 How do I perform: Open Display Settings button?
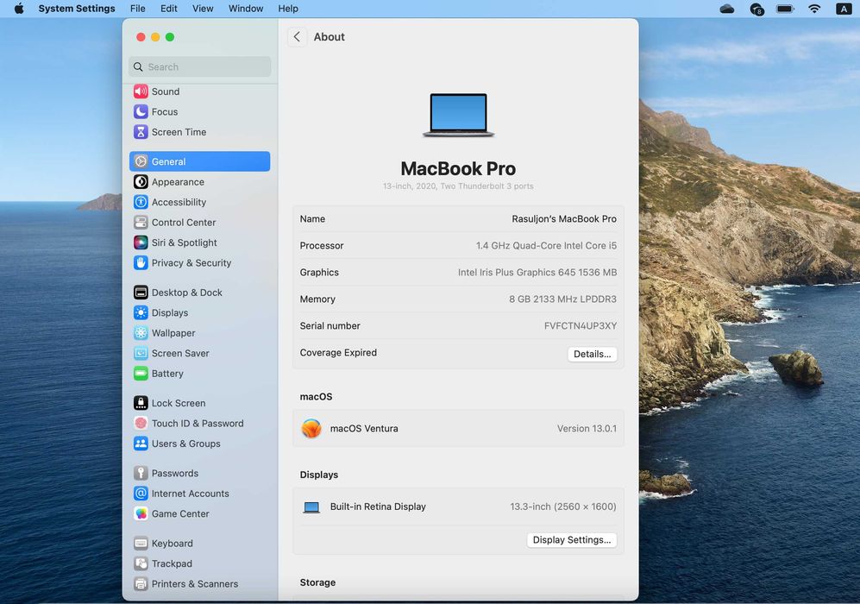[572, 540]
